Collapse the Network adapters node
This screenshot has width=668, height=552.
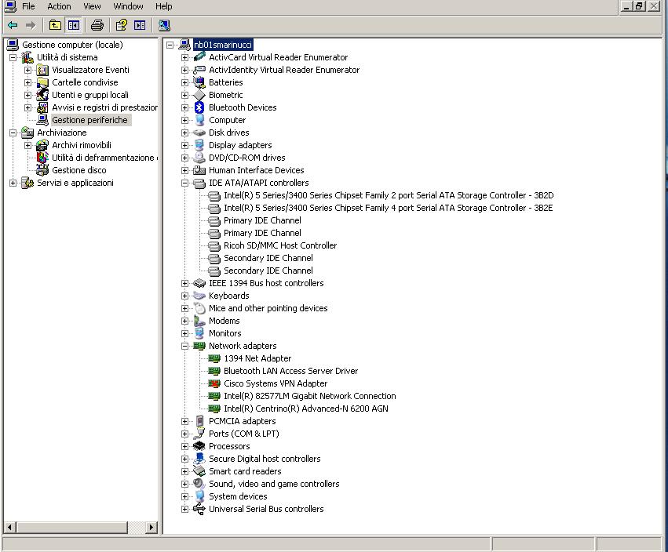[x=185, y=346]
